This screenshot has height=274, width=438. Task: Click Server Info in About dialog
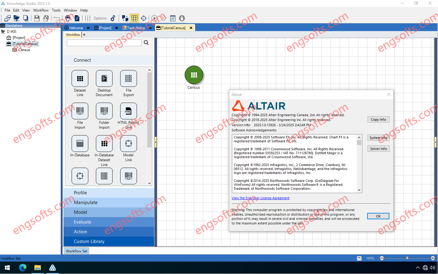pyautogui.click(x=378, y=149)
